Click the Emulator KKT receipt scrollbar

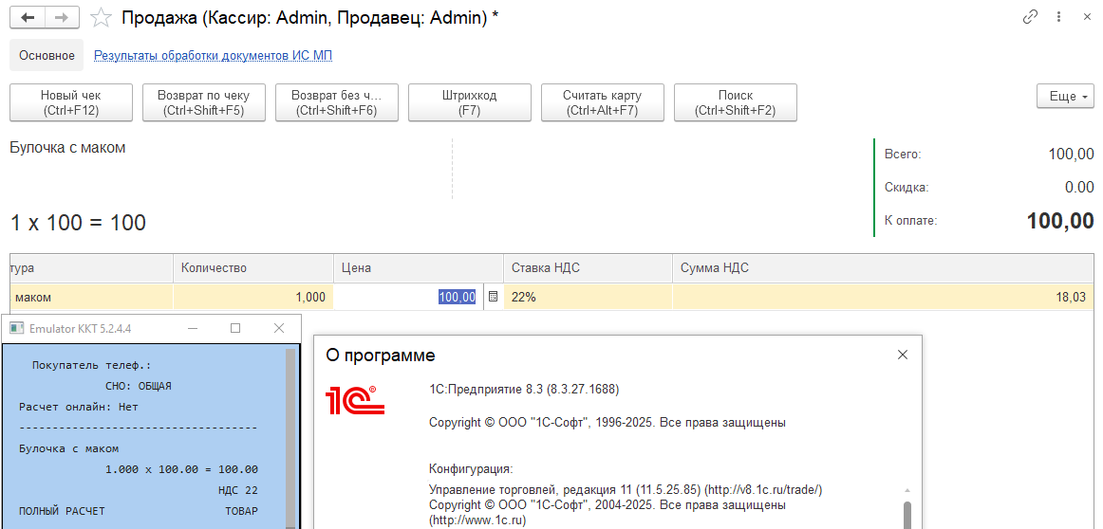pos(290,439)
